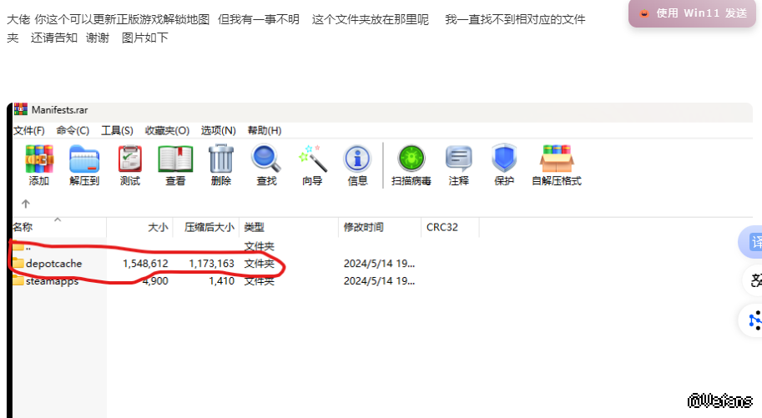Click the Manifests.rar window title
This screenshot has width=762, height=418.
click(60, 110)
